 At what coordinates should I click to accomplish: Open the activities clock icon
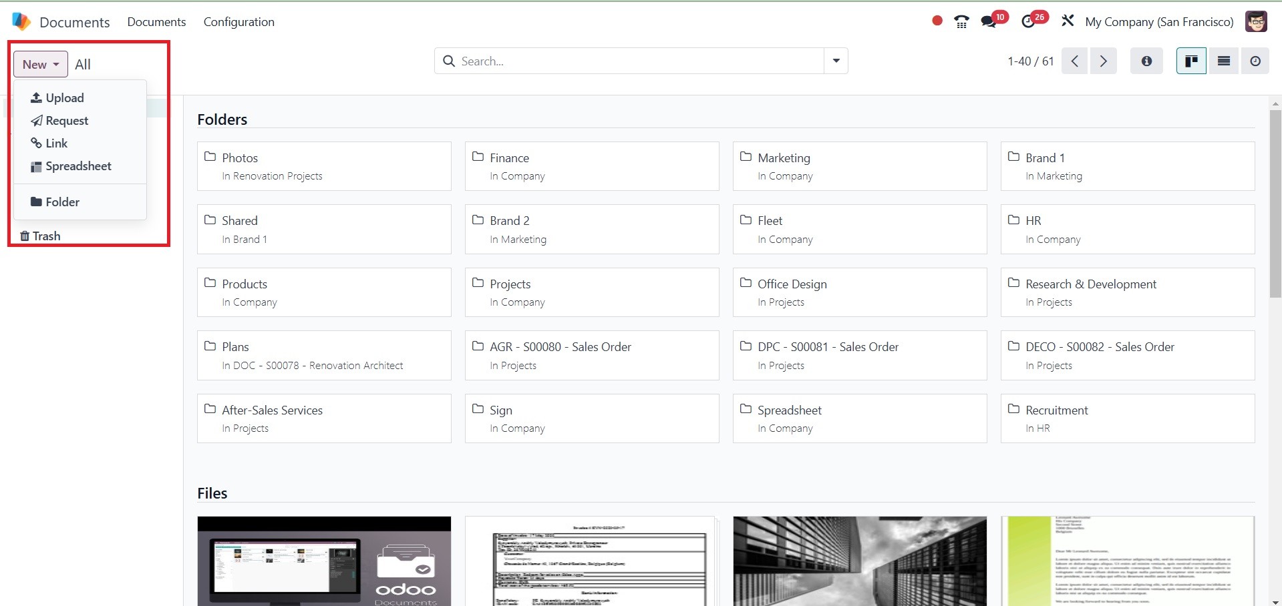click(x=1029, y=22)
